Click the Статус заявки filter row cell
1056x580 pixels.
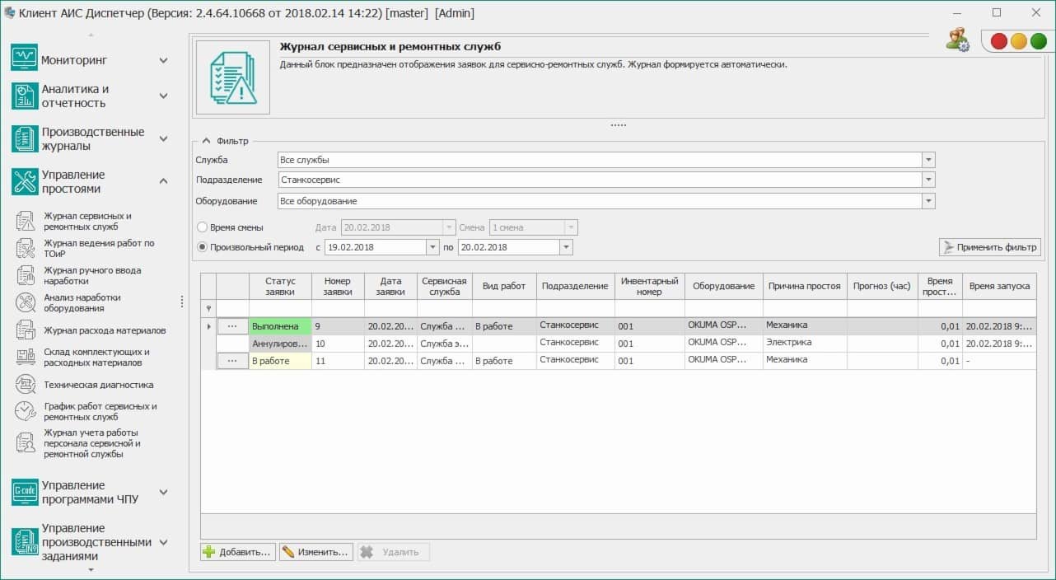click(x=280, y=308)
